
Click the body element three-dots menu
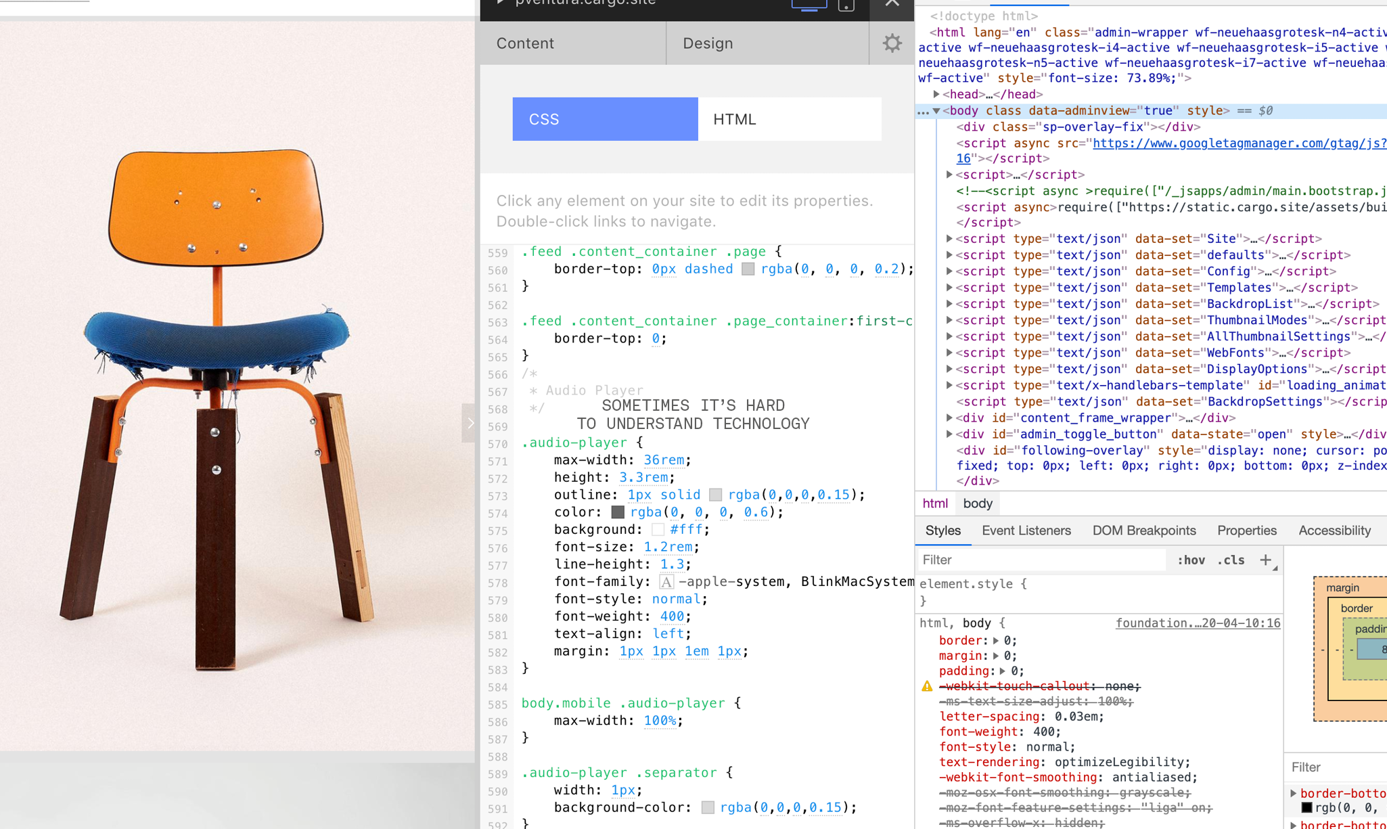click(923, 112)
